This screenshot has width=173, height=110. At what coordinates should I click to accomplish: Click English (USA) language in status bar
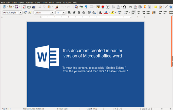(92, 109)
